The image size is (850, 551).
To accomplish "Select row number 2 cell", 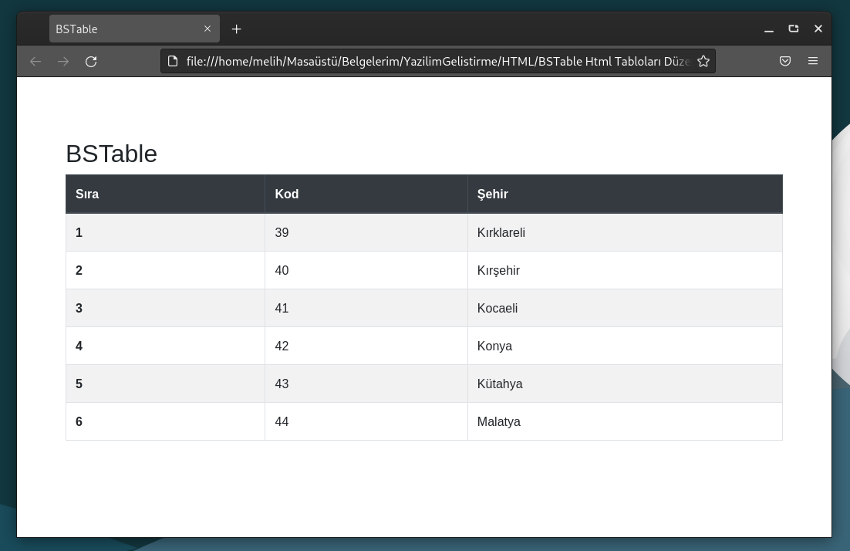I will [165, 270].
